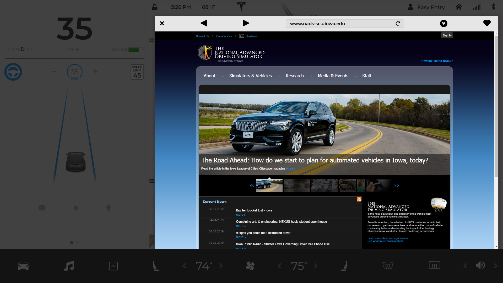The image size is (503, 283).
Task: Open Contact Us link
Action: point(202,36)
